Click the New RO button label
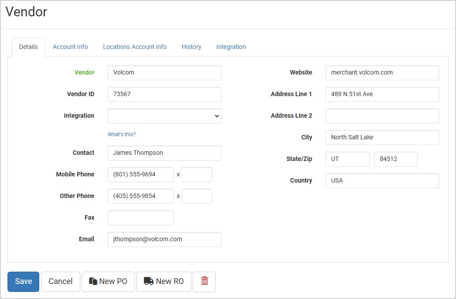This screenshot has width=456, height=299. point(170,281)
